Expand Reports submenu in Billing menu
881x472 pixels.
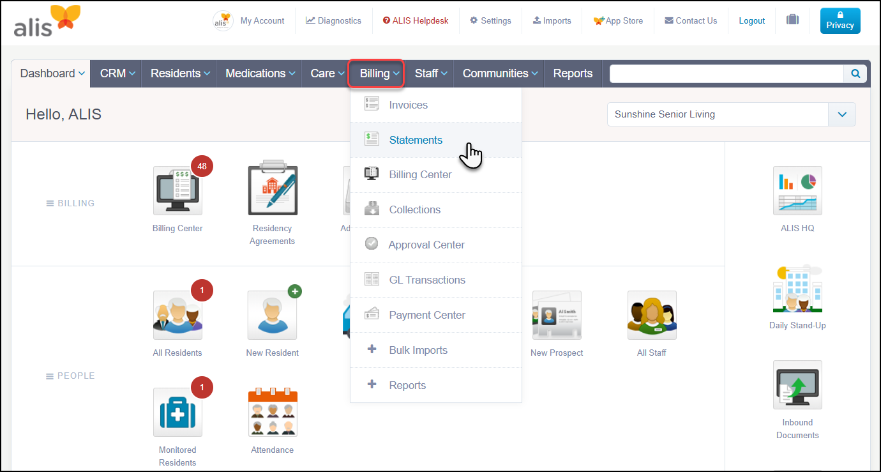tap(372, 384)
